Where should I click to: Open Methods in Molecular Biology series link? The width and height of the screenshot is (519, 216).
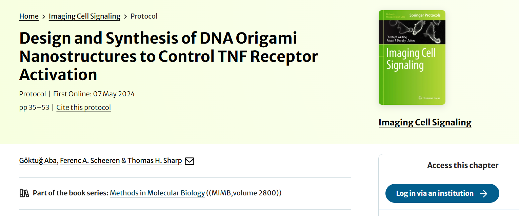(157, 193)
